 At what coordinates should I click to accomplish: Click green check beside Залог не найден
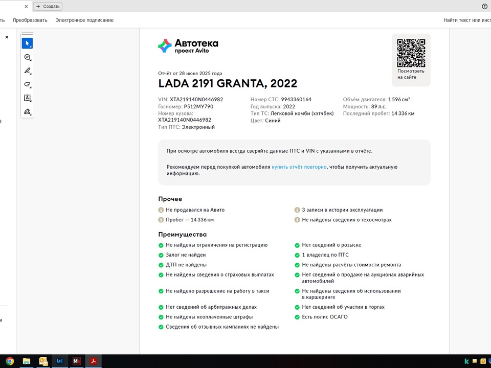tap(161, 255)
